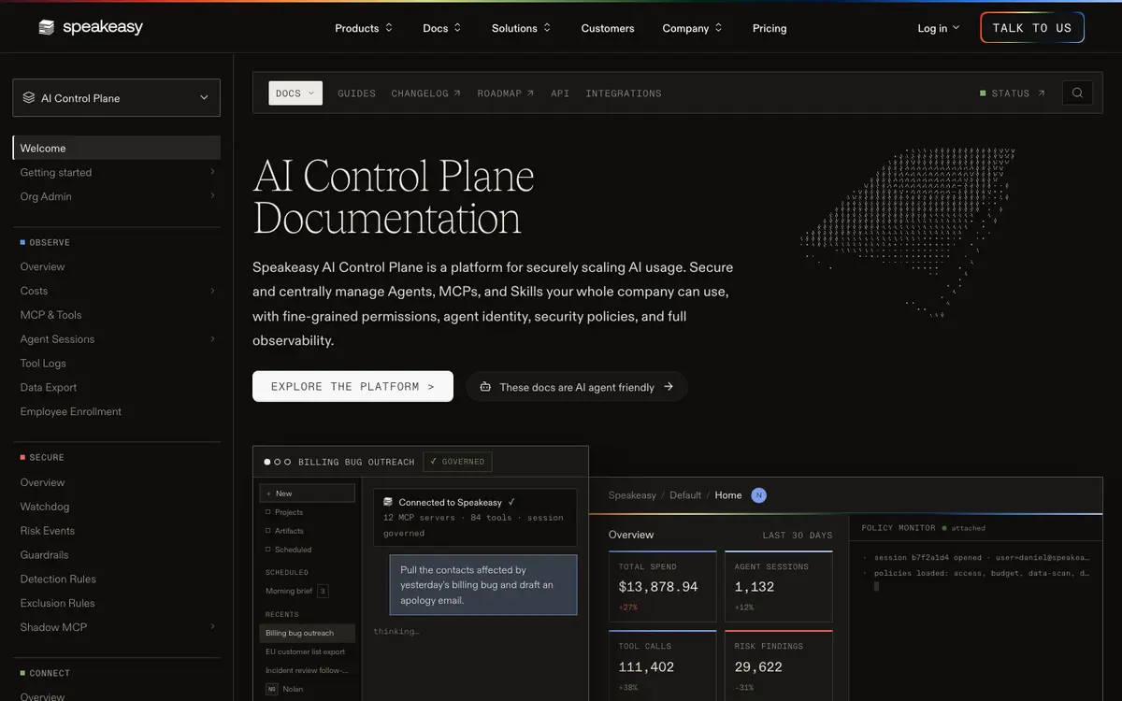
Task: Open the STATUS link
Action: coord(1013,93)
